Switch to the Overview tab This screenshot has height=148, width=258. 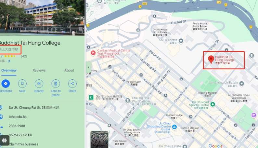9,70
